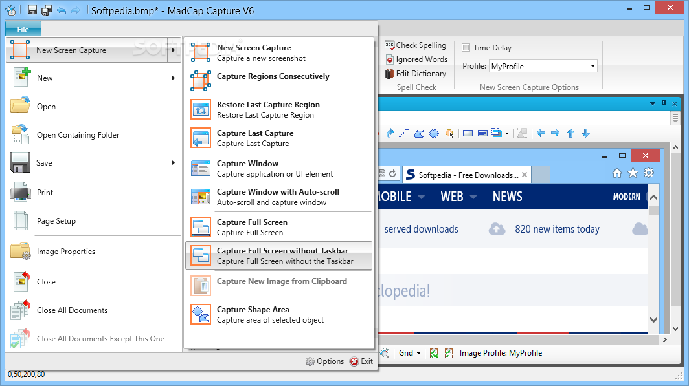Viewport: 689px width, 386px height.
Task: Click the Options button
Action: (x=324, y=361)
